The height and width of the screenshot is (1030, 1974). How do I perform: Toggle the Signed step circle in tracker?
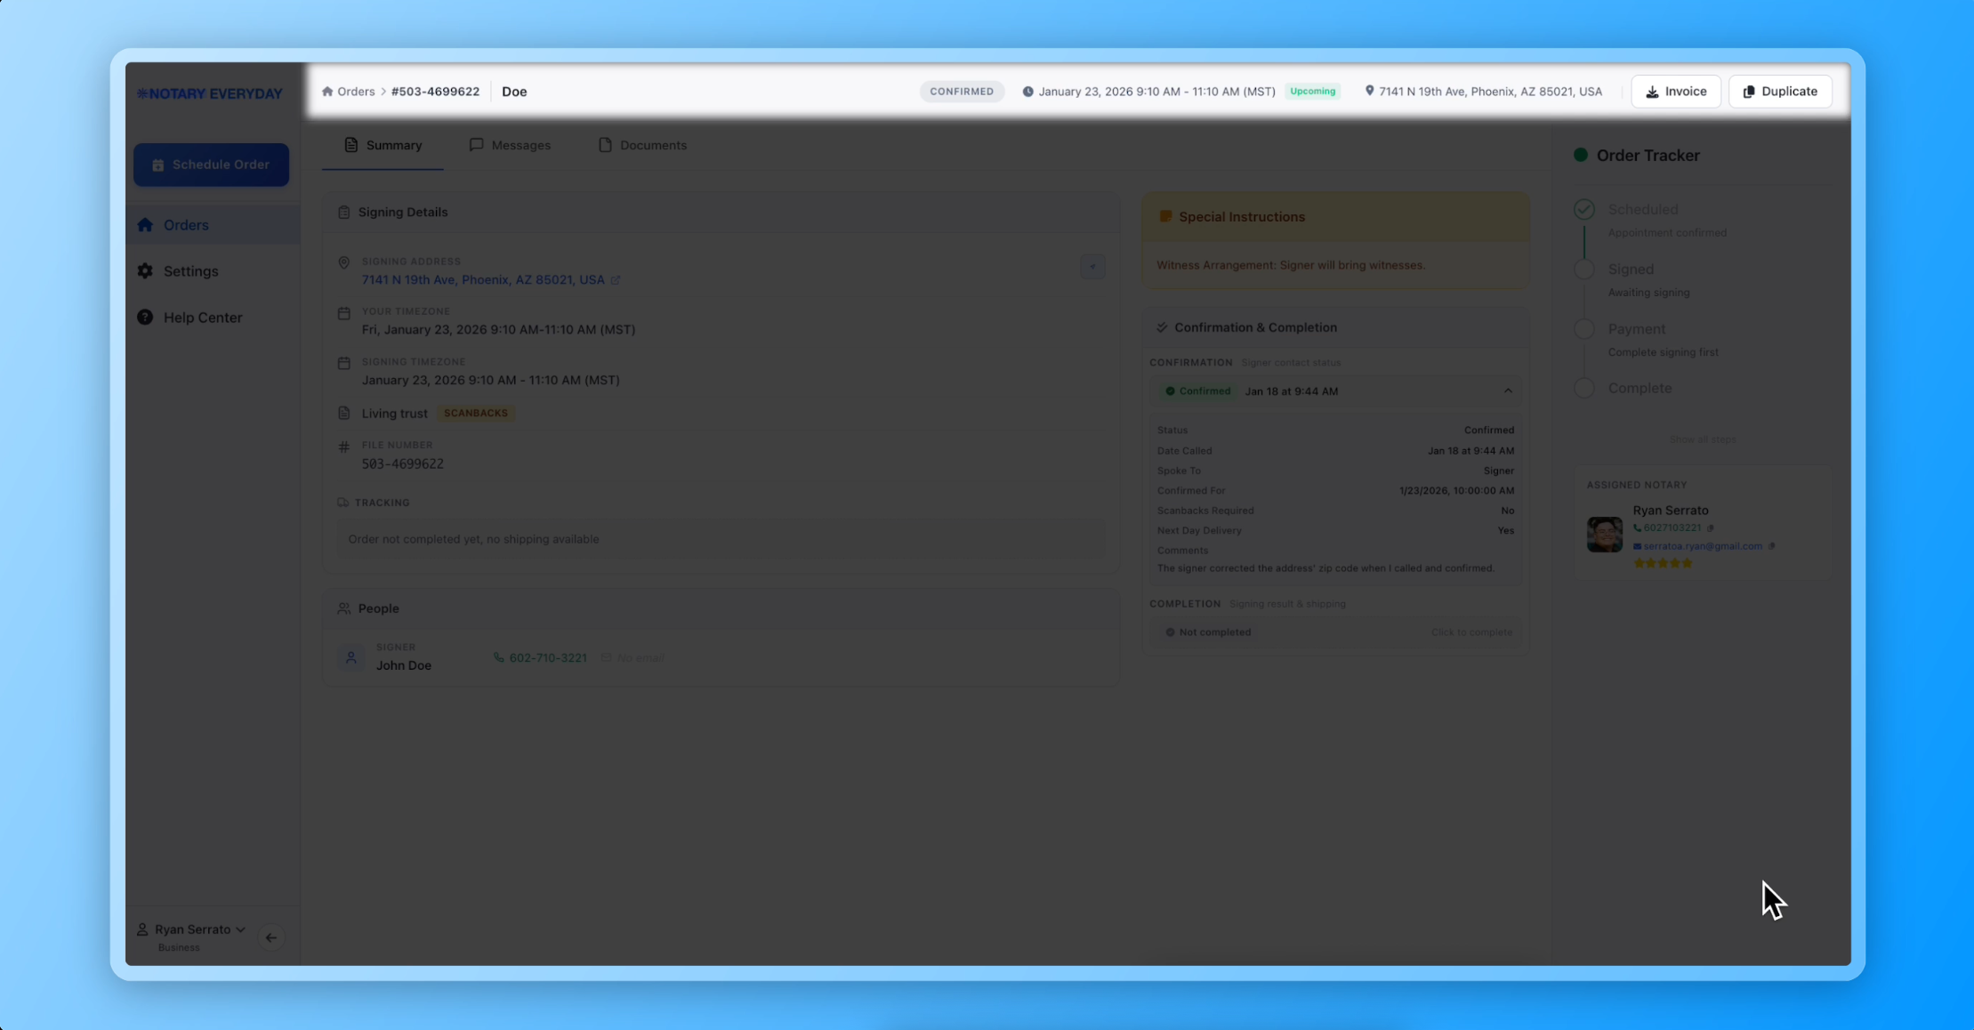[1583, 270]
